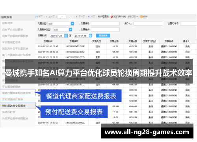
Task: Select 预付配送费交易报表 in sidebar
Action: coord(14,106)
